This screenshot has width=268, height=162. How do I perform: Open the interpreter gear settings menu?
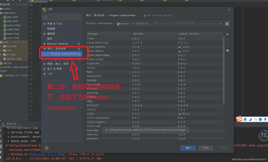coord(227,24)
